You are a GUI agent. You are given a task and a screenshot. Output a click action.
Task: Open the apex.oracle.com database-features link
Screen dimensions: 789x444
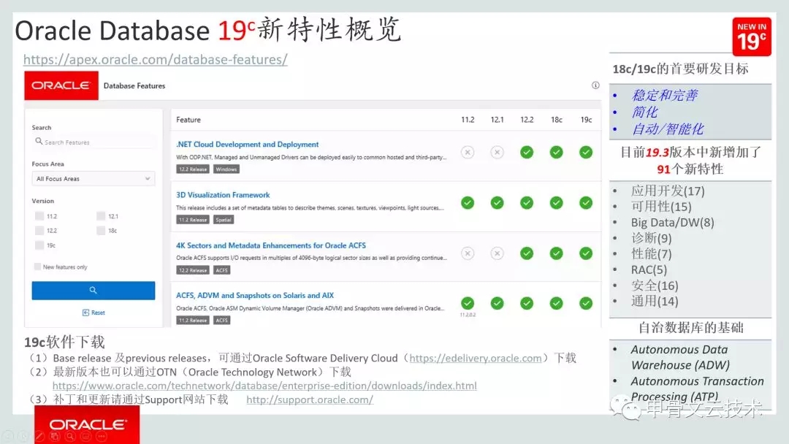(155, 60)
